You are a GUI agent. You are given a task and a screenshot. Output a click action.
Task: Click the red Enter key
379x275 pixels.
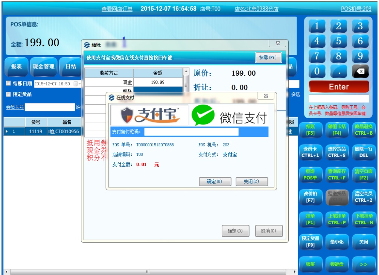point(339,87)
